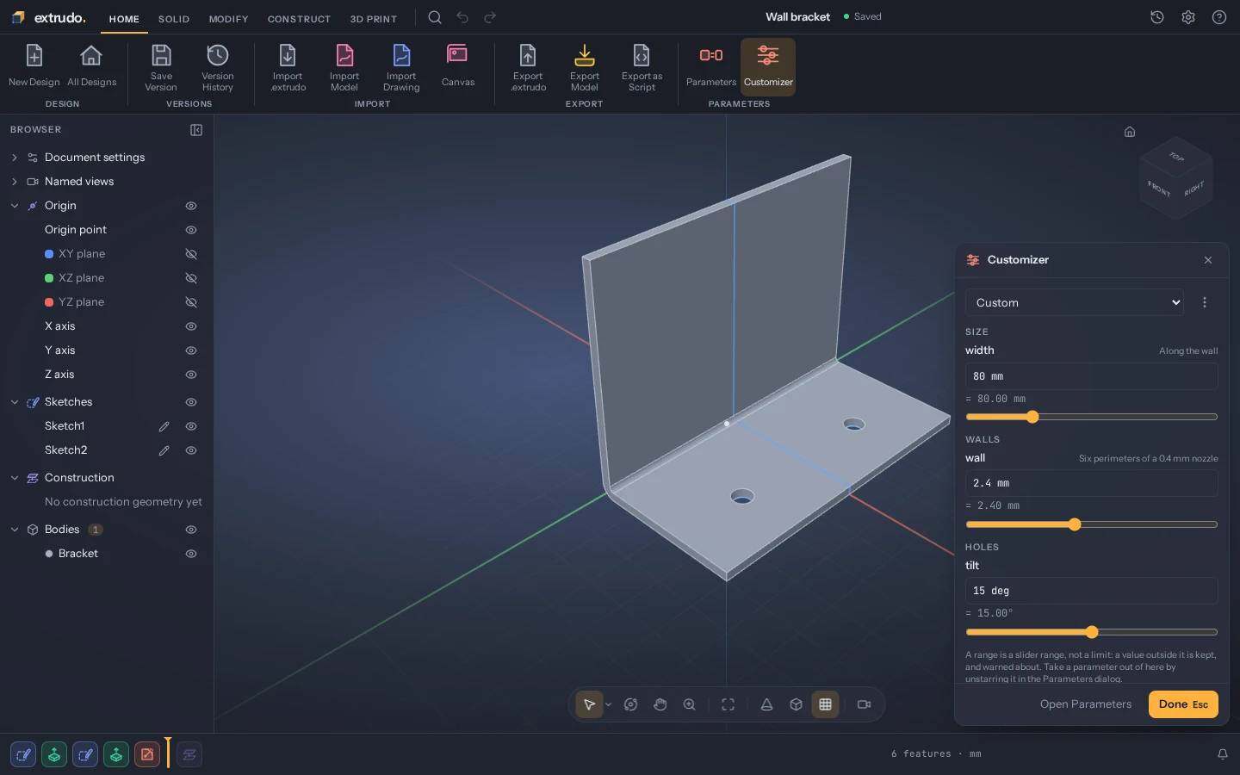Hide Sketch2 with its eye icon
Image resolution: width=1240 pixels, height=775 pixels.
coord(191,450)
